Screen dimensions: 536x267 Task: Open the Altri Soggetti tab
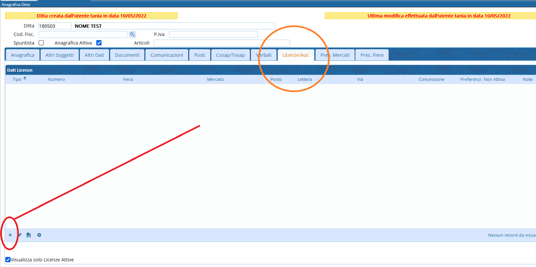(x=59, y=55)
